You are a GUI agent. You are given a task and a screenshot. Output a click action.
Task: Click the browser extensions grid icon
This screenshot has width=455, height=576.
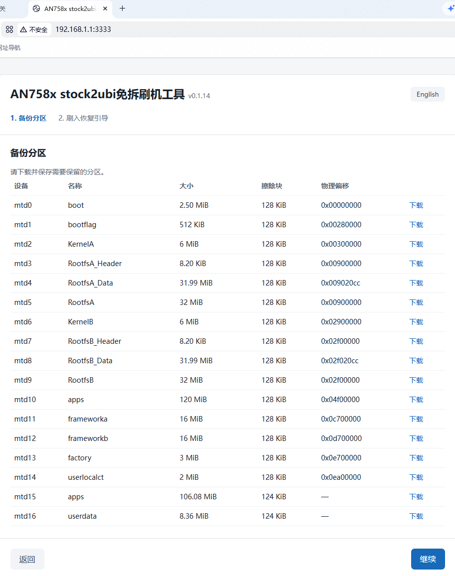click(x=9, y=29)
